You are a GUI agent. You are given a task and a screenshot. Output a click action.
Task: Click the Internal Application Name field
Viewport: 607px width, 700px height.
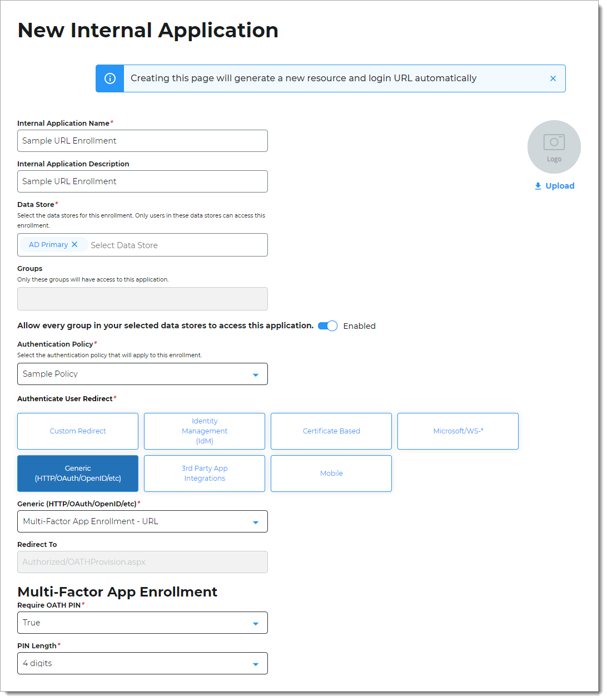(142, 141)
